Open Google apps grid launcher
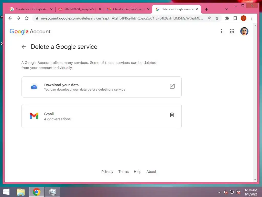The image size is (262, 197). 232,31
